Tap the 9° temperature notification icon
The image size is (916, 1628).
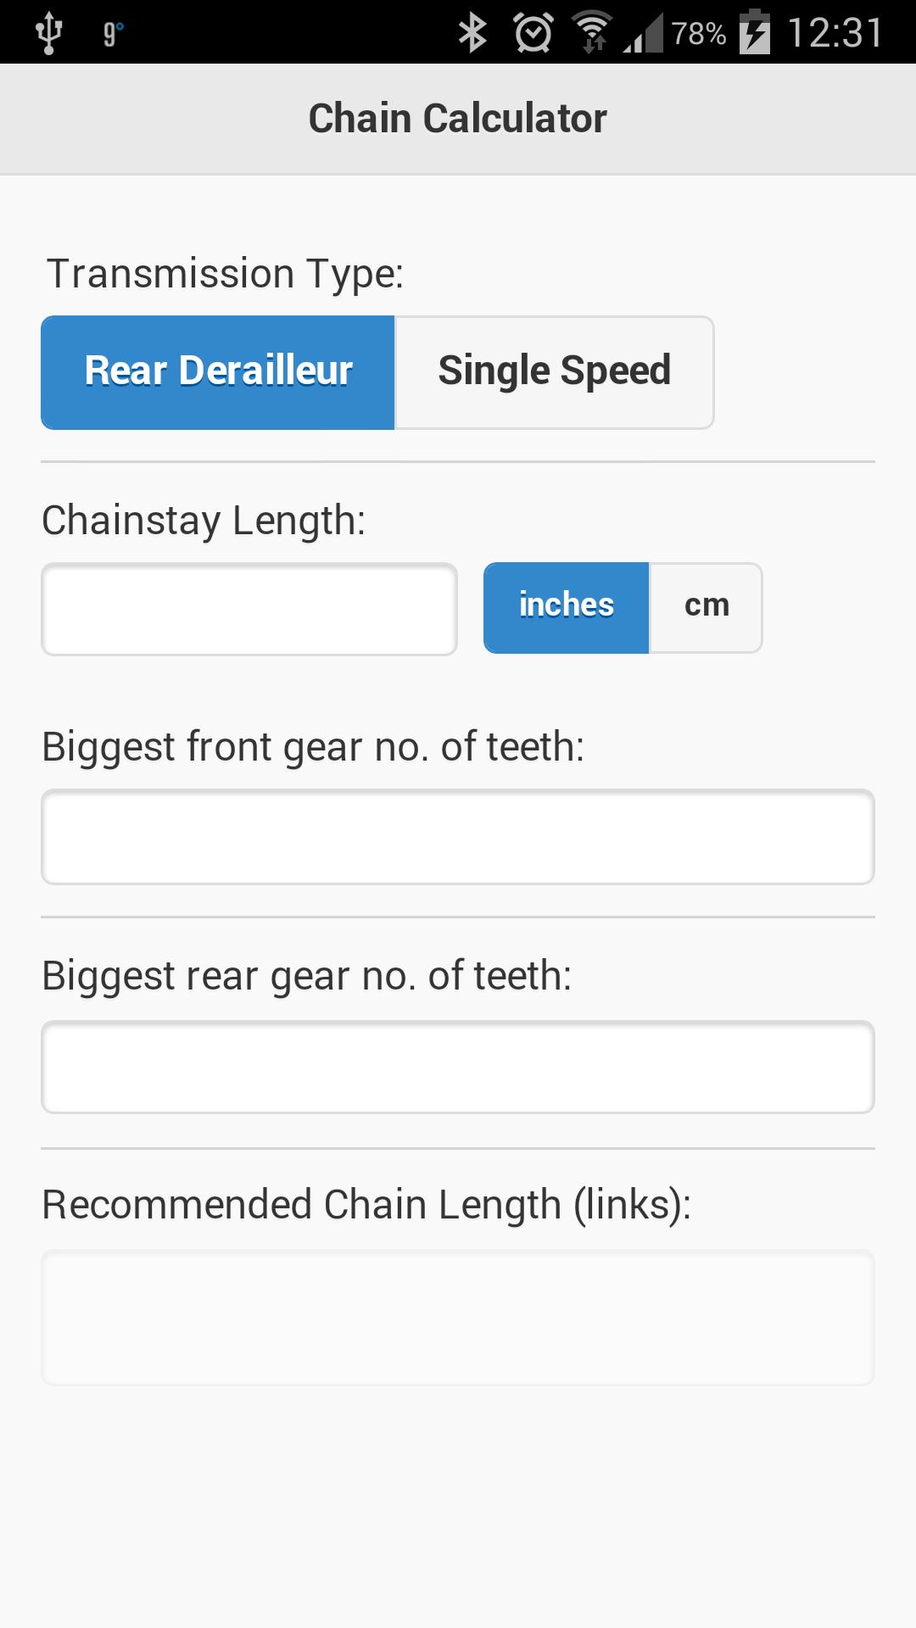(112, 33)
